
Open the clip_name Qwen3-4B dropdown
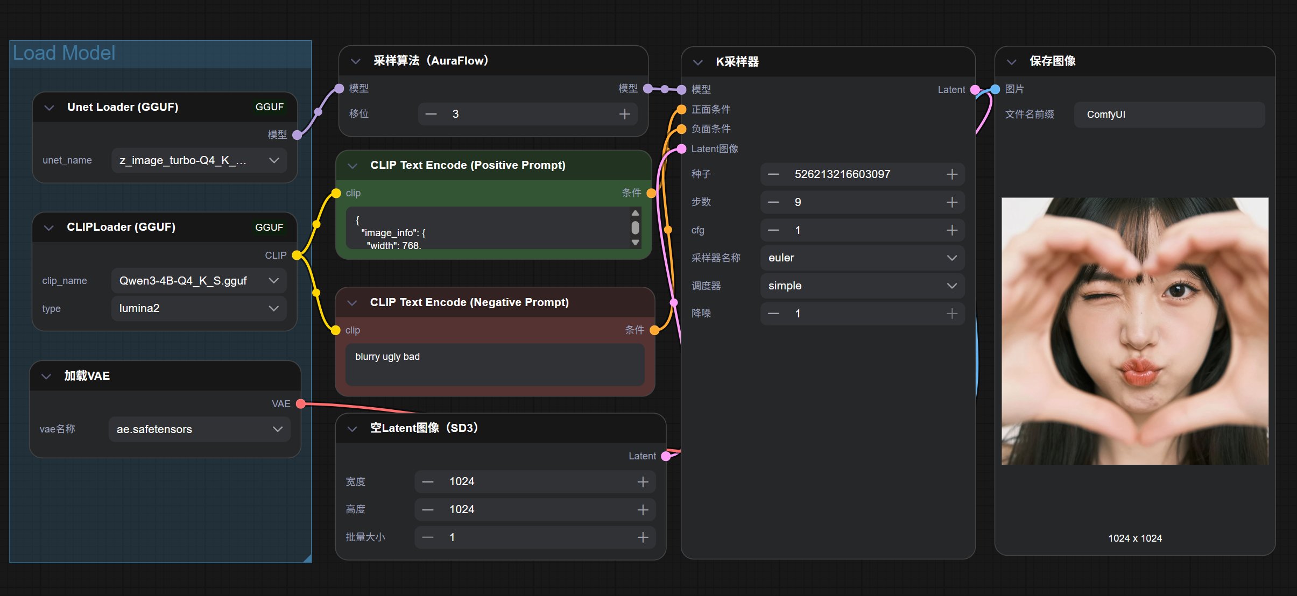199,281
